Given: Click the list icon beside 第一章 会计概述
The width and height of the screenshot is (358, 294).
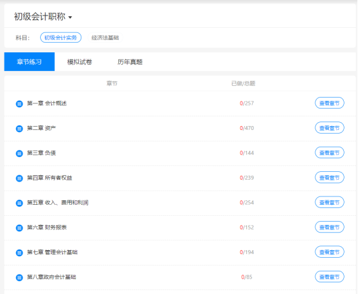Looking at the screenshot, I should (x=19, y=104).
